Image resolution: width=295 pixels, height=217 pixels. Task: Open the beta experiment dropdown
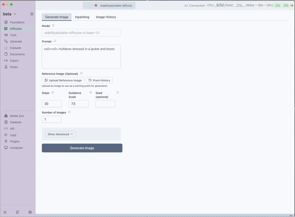click(10, 14)
